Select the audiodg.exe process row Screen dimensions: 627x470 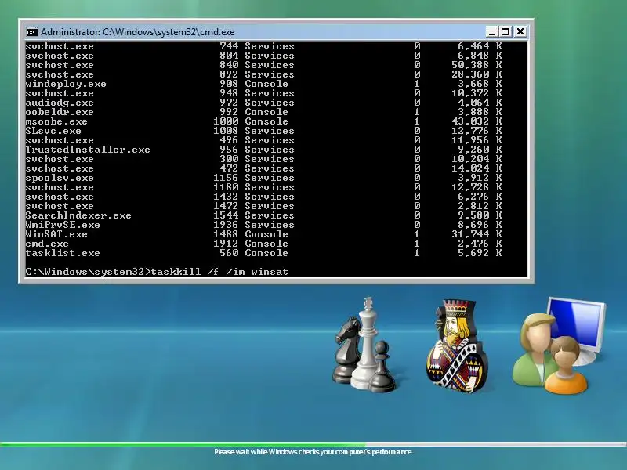[x=263, y=103]
